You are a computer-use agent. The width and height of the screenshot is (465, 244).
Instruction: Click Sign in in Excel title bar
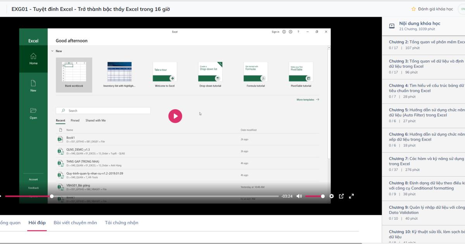276,32
